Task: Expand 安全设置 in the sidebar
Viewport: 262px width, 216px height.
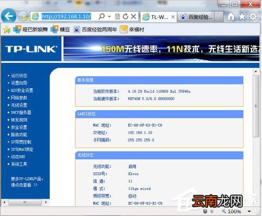Action: coord(19,127)
